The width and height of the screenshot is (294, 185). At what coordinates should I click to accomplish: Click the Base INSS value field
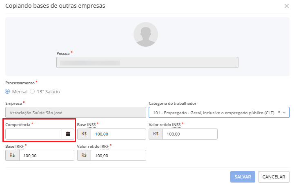(x=118, y=134)
